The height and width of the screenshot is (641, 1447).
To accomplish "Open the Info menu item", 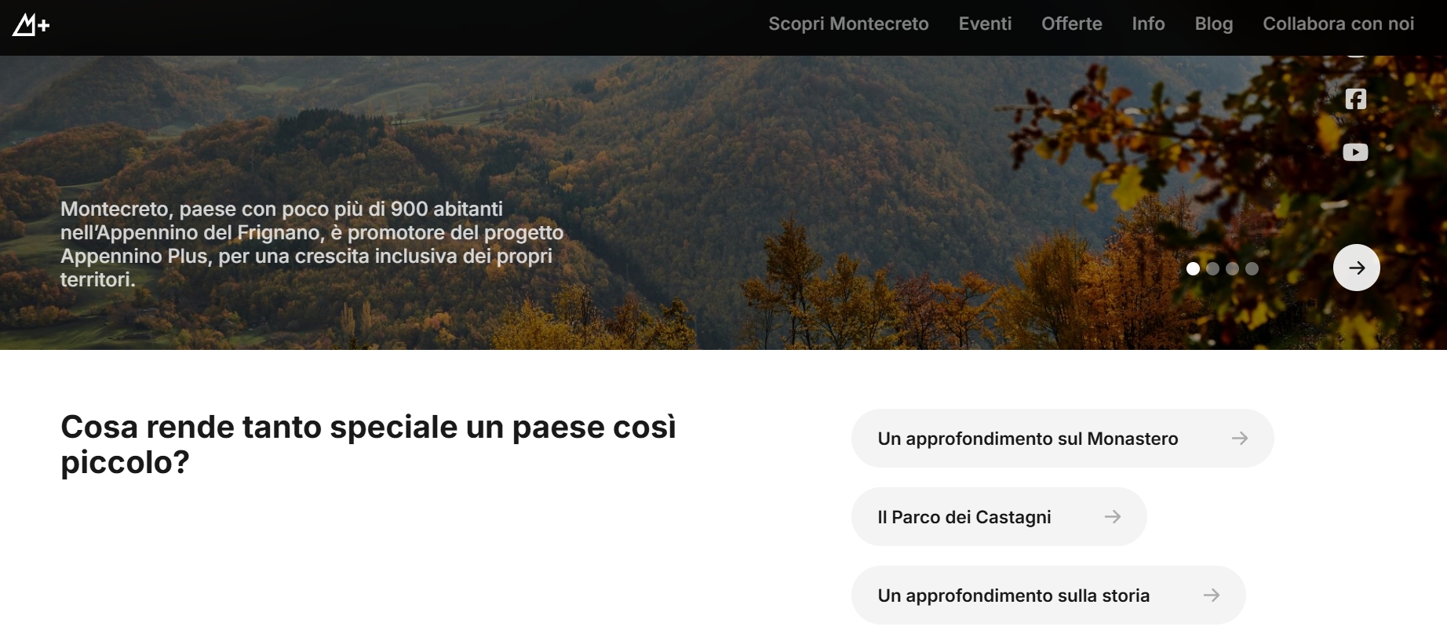I will tap(1148, 24).
